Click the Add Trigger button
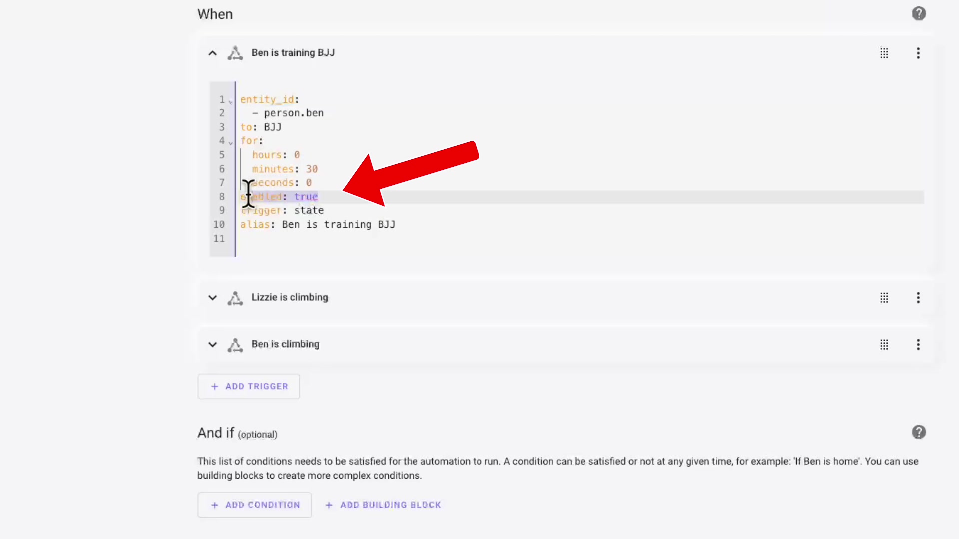The height and width of the screenshot is (539, 959). click(x=249, y=386)
